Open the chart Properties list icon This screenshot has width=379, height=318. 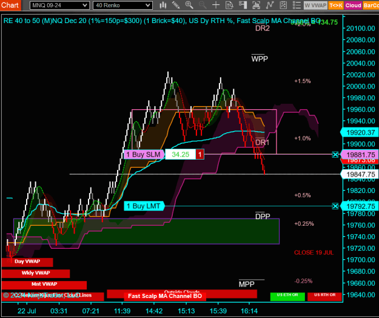click(297, 5)
